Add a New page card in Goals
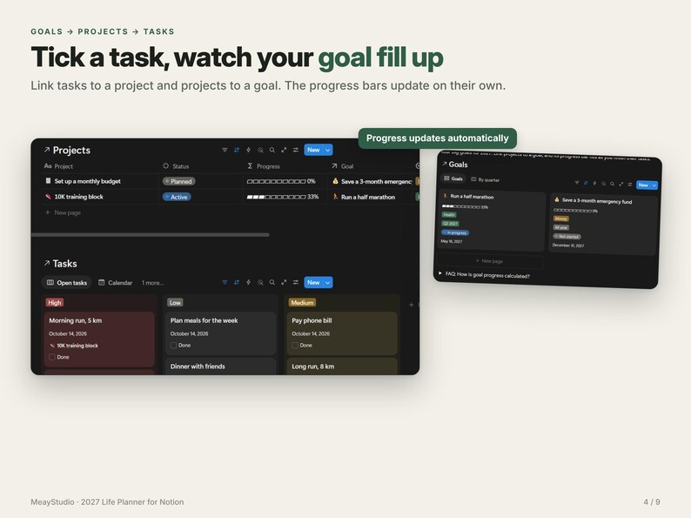Image resolution: width=691 pixels, height=518 pixels. coord(490,261)
